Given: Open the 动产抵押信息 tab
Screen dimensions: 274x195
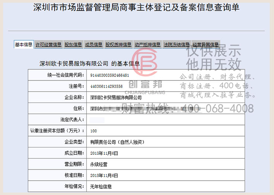Looking at the screenshot, I should 147,45.
